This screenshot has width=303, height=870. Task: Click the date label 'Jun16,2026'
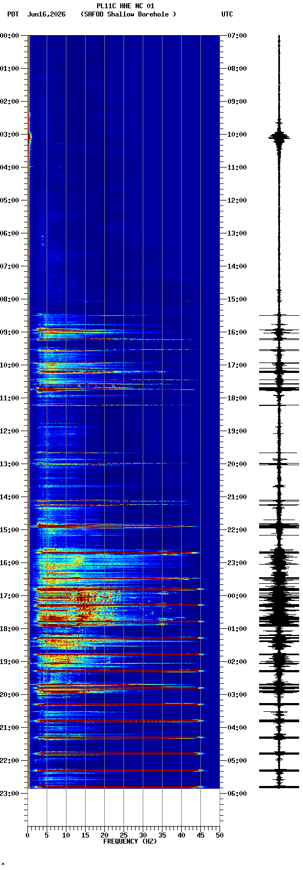[46, 14]
